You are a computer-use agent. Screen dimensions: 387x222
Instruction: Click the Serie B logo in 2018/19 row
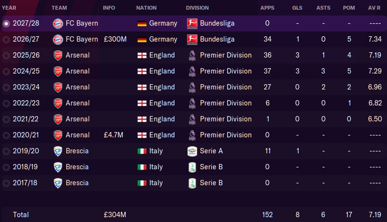192,167
